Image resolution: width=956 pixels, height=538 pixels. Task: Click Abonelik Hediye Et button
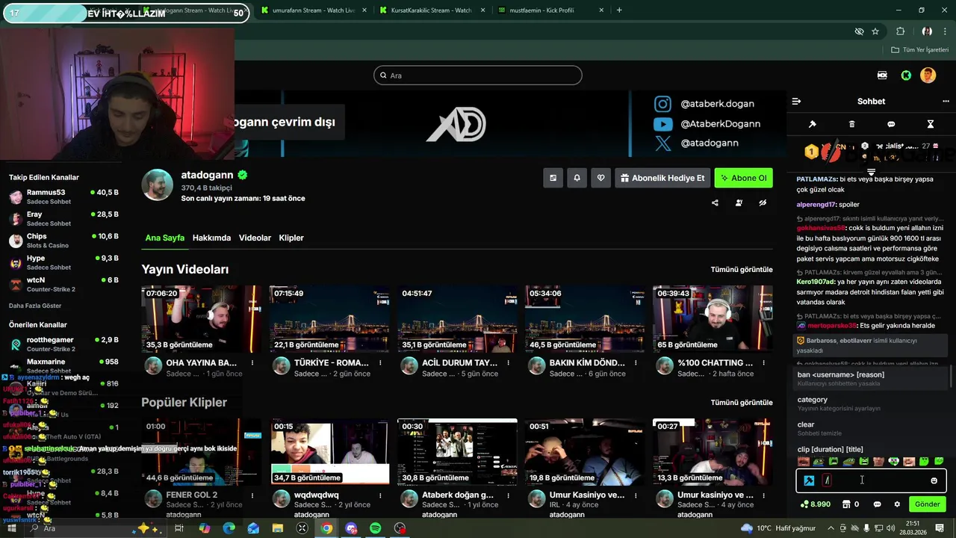[x=662, y=178]
